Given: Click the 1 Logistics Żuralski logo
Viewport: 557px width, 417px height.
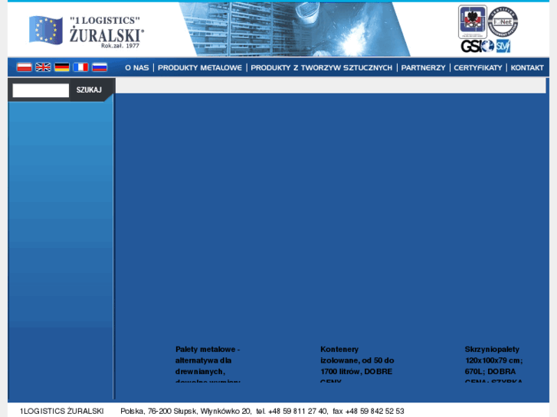Looking at the screenshot, I should point(87,31).
